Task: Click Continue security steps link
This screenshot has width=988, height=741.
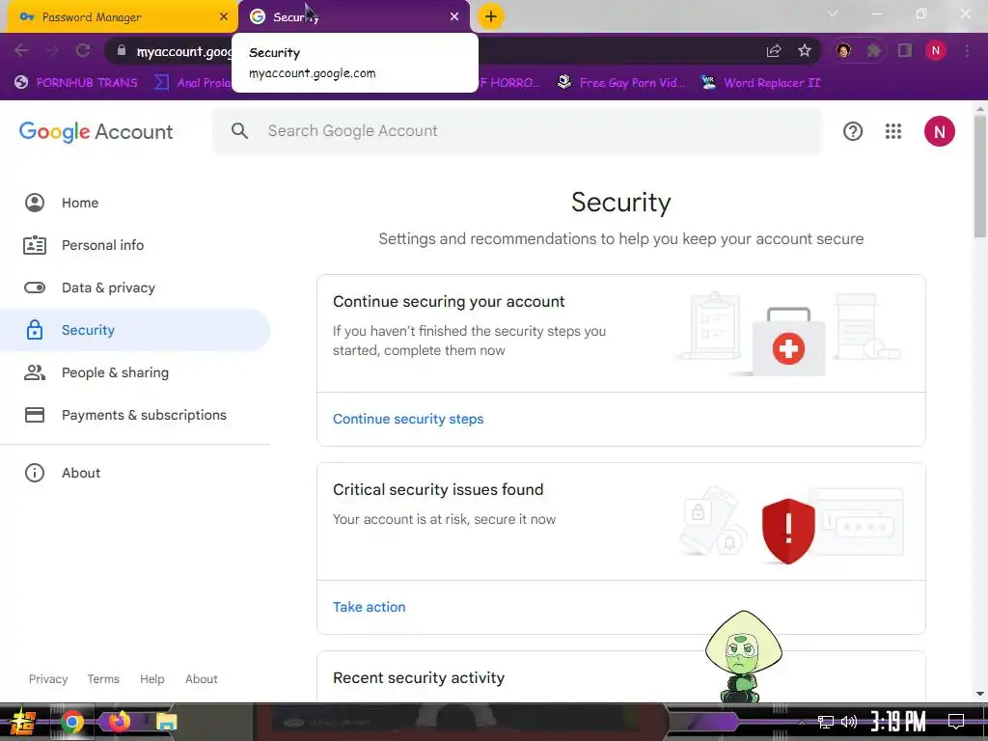Action: (408, 419)
